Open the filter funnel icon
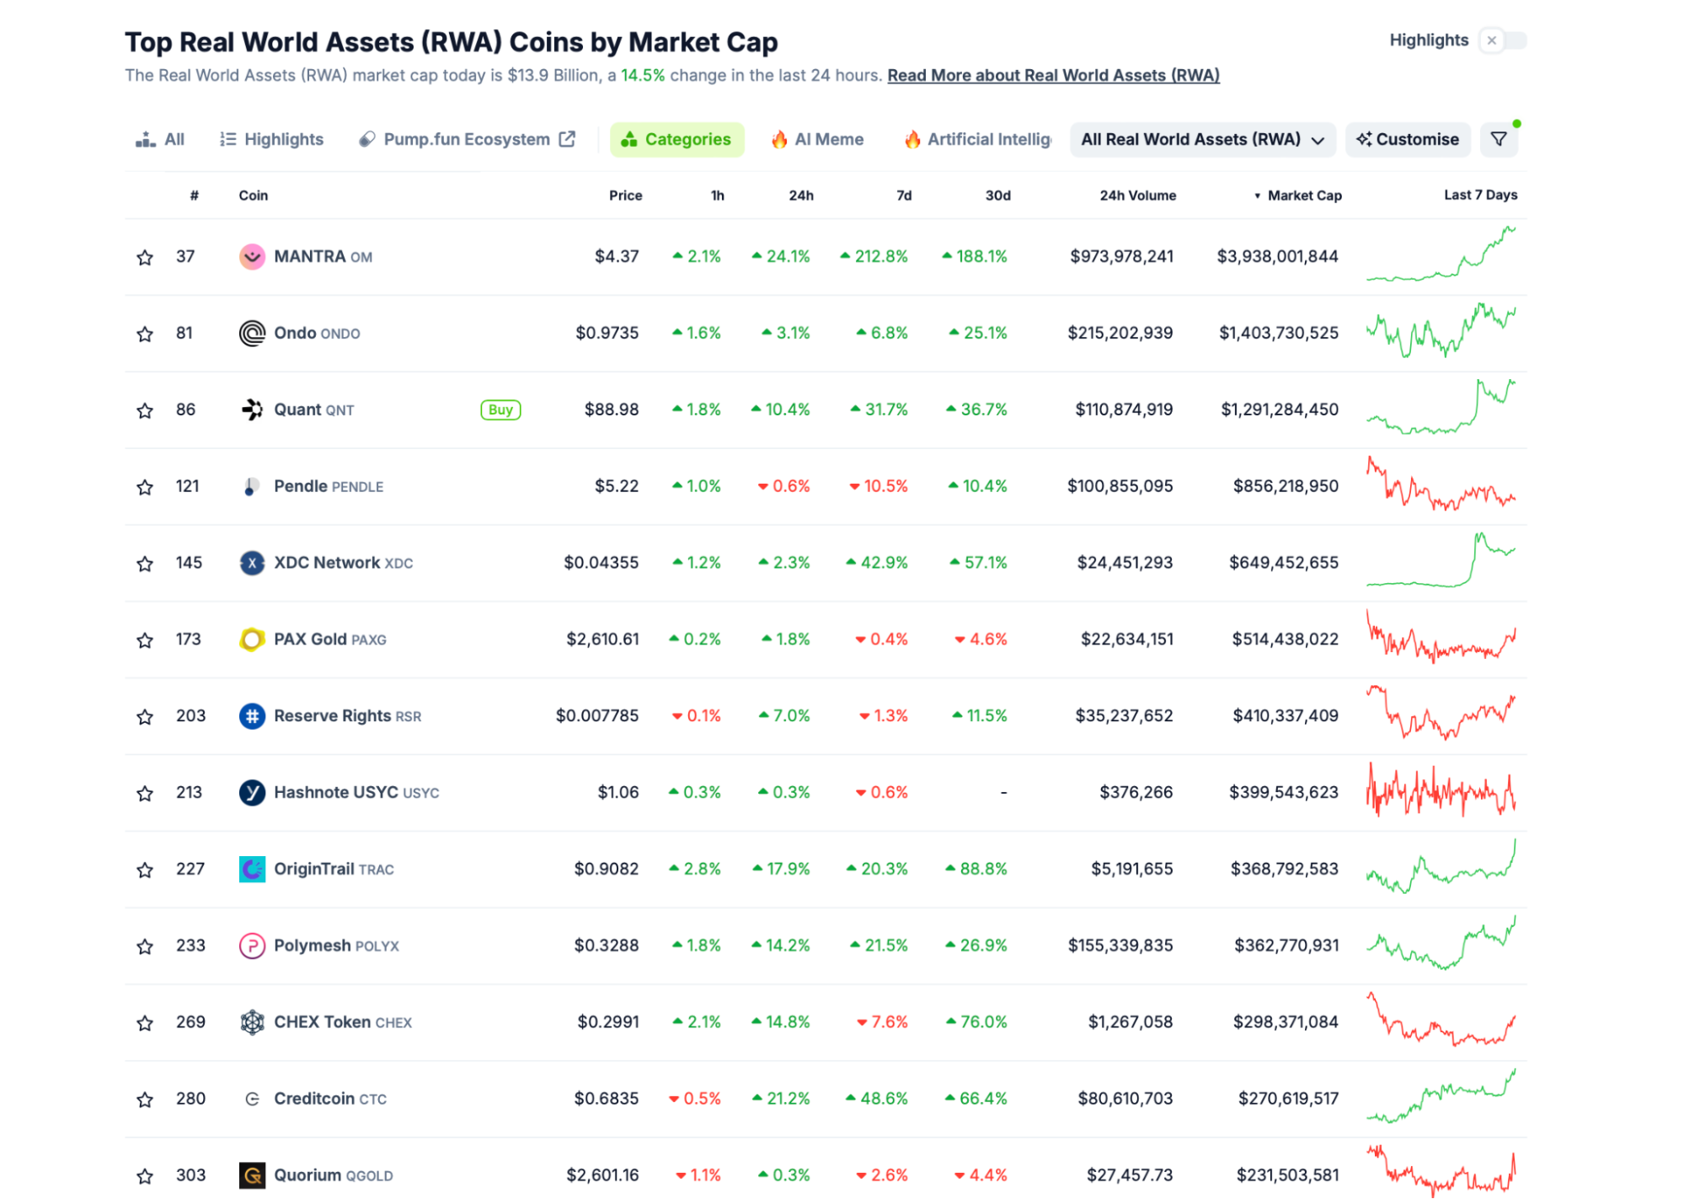The height and width of the screenshot is (1199, 1684). click(x=1499, y=139)
